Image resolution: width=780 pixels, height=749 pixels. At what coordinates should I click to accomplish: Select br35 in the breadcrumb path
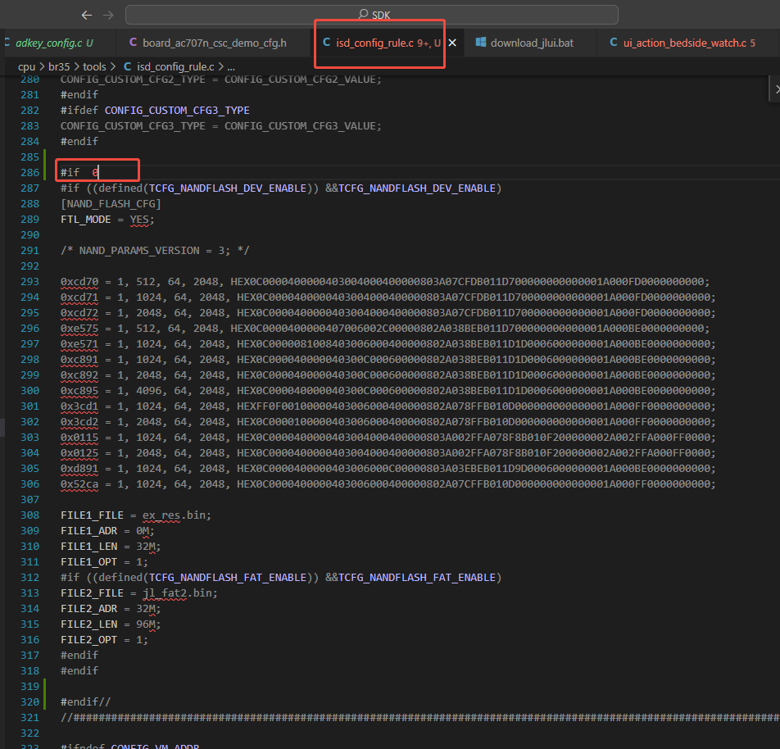tap(59, 66)
